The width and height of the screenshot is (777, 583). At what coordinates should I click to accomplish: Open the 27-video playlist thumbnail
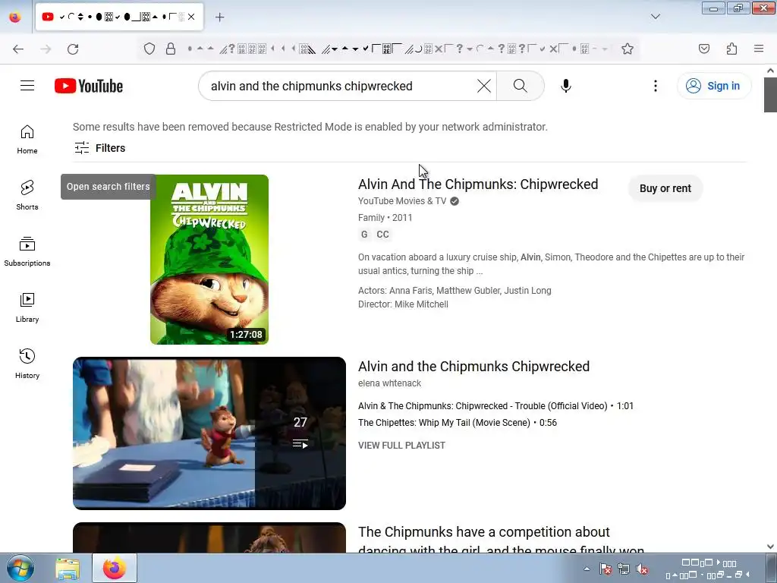(x=209, y=433)
